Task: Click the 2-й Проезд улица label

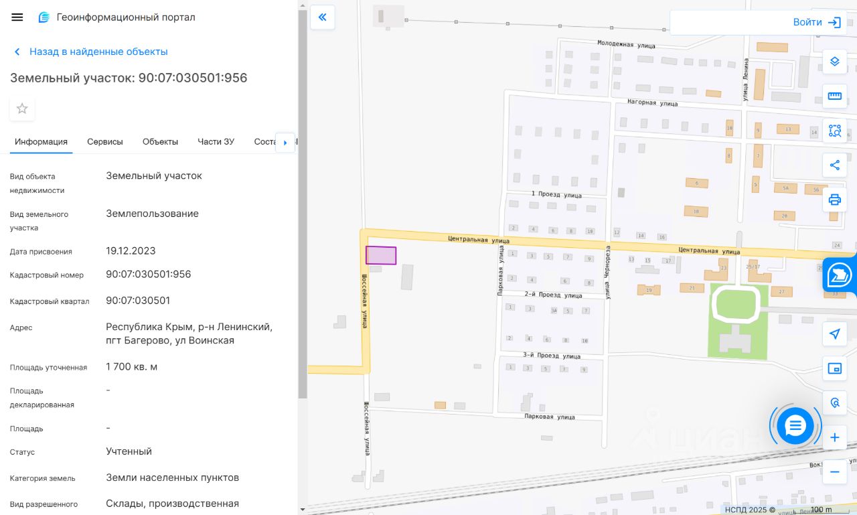Action: 553,295
